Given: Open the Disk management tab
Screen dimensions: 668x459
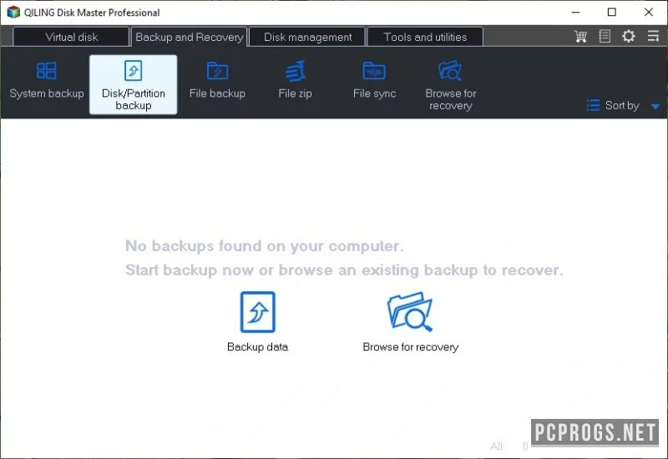Looking at the screenshot, I should coord(307,37).
